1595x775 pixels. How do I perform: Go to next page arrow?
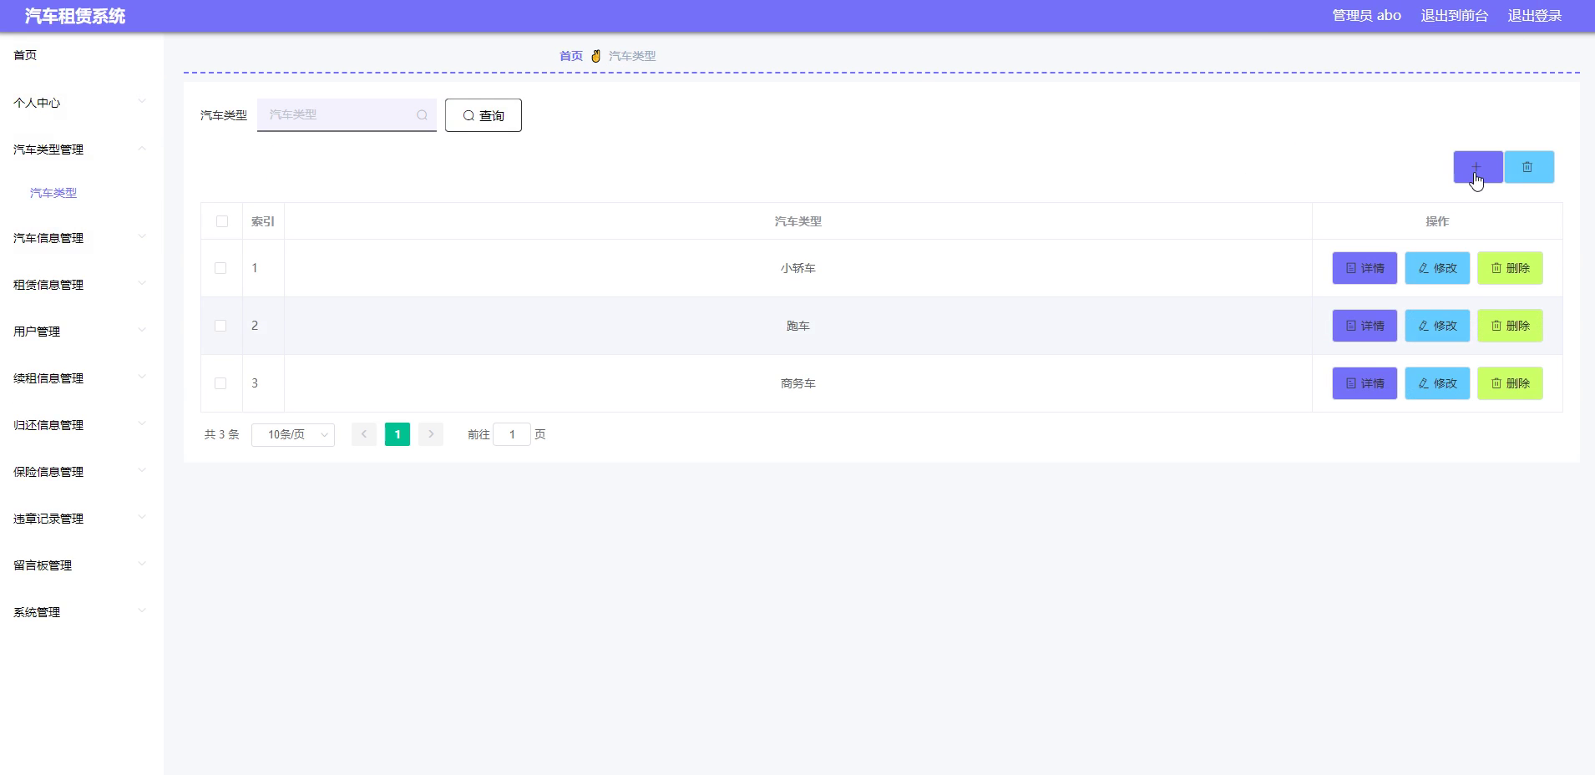tap(431, 434)
